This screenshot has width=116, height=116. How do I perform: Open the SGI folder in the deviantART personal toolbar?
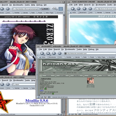point(60,57)
